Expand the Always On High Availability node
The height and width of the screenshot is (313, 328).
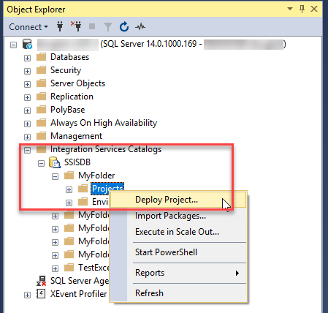[x=27, y=124]
